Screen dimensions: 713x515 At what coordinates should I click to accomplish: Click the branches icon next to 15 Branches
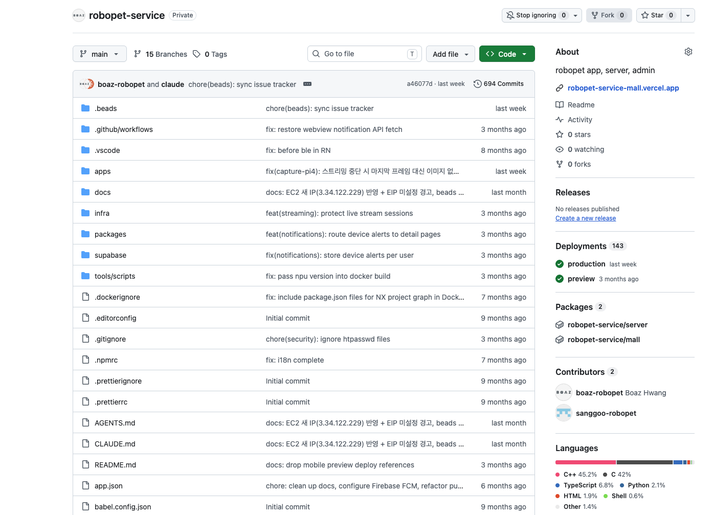(137, 54)
